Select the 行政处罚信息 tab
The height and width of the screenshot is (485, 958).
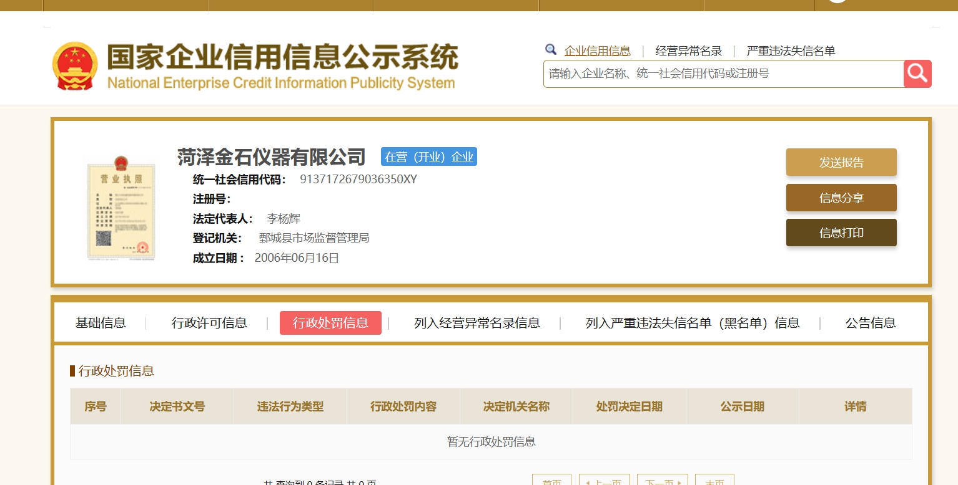(330, 323)
